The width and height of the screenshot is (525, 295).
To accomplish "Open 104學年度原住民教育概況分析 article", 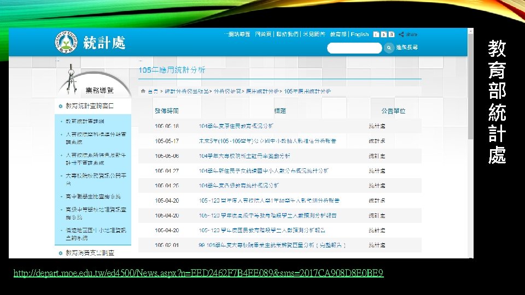I will [236, 126].
